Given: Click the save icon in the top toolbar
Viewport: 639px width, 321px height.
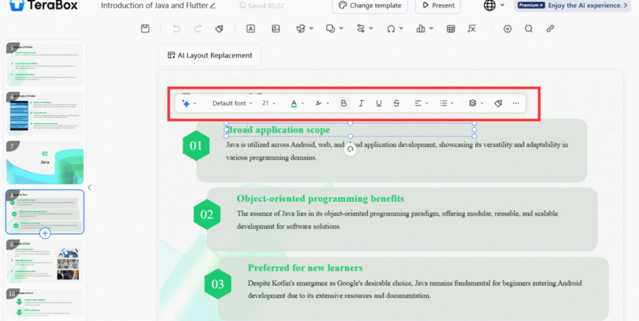Looking at the screenshot, I should pos(145,29).
